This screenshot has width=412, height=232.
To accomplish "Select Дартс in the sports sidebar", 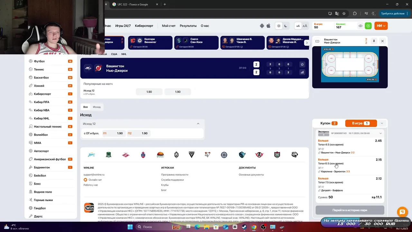I will click(51, 216).
